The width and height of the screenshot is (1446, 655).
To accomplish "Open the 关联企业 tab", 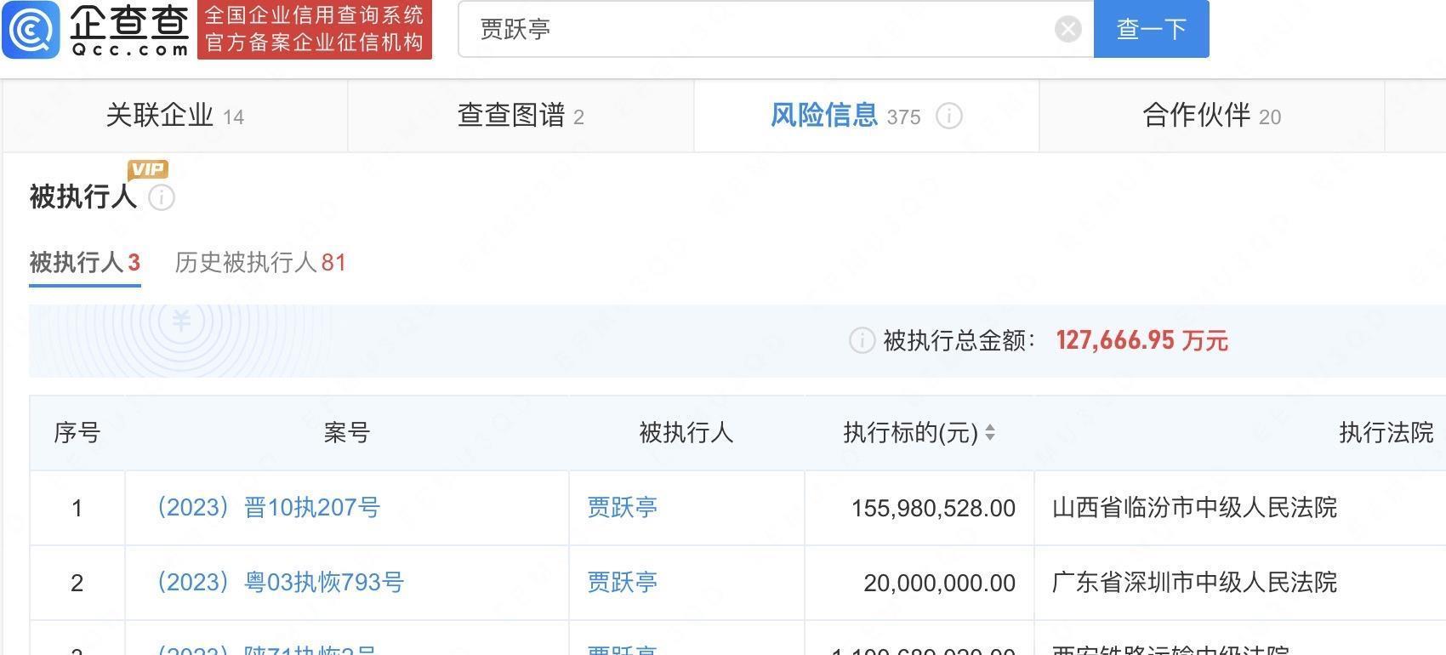I will click(x=174, y=116).
